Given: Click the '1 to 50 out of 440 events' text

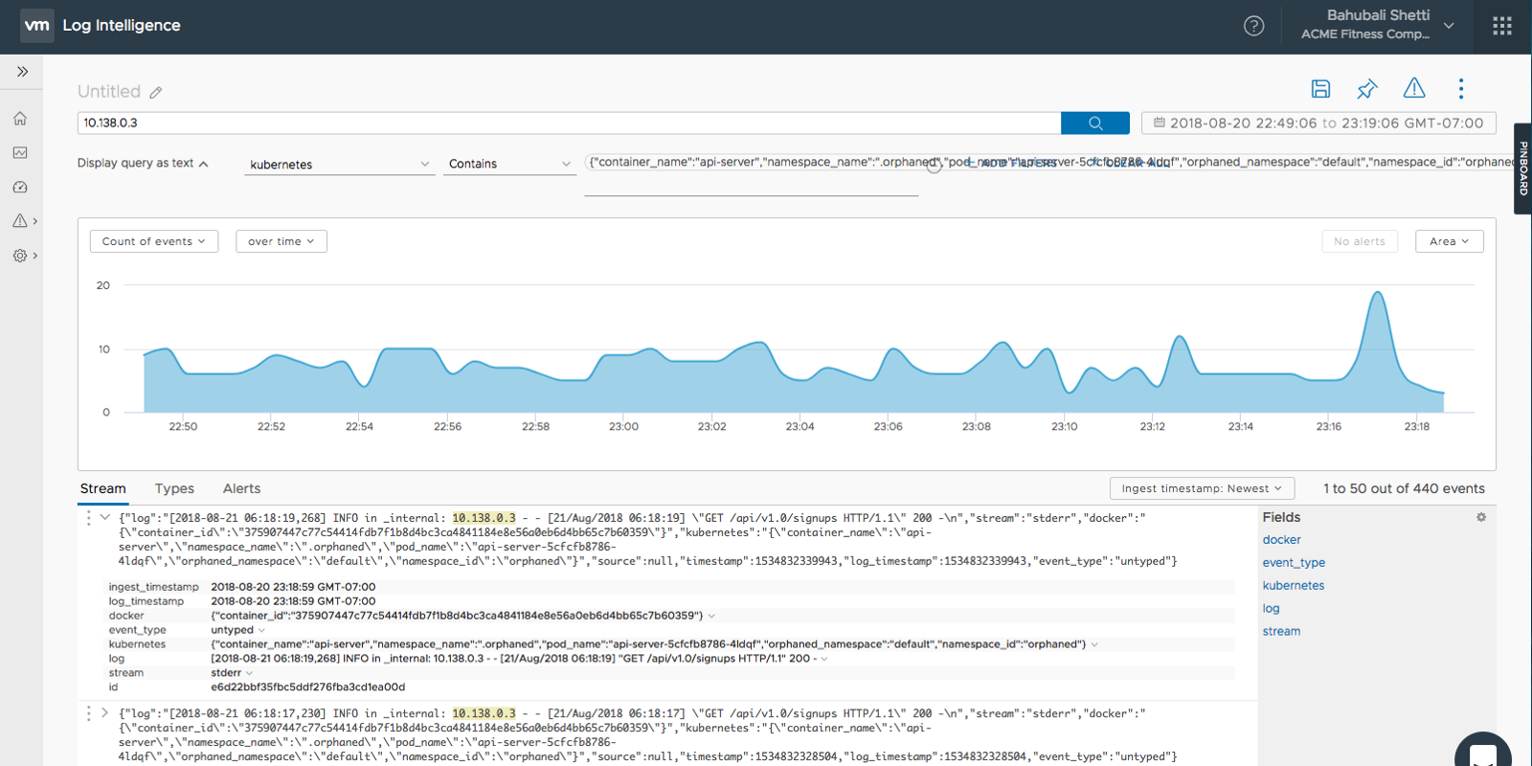Looking at the screenshot, I should click(x=1404, y=488).
